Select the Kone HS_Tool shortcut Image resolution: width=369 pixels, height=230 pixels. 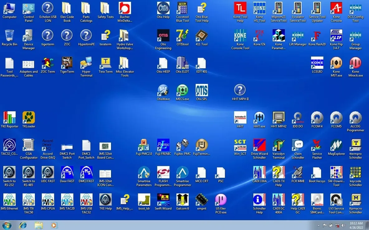pyautogui.click(x=259, y=12)
